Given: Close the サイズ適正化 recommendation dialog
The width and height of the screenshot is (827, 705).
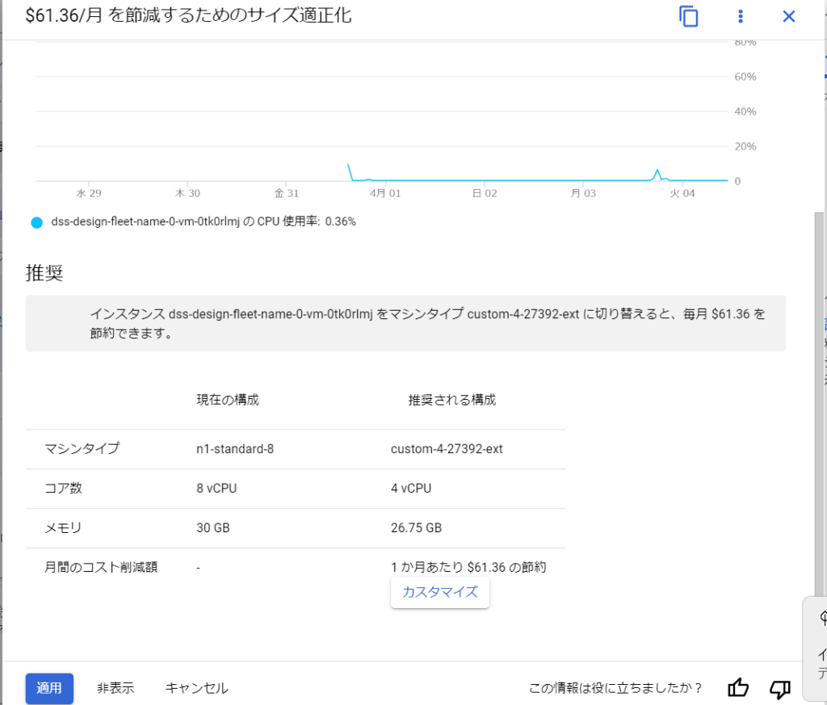Looking at the screenshot, I should click(x=788, y=16).
